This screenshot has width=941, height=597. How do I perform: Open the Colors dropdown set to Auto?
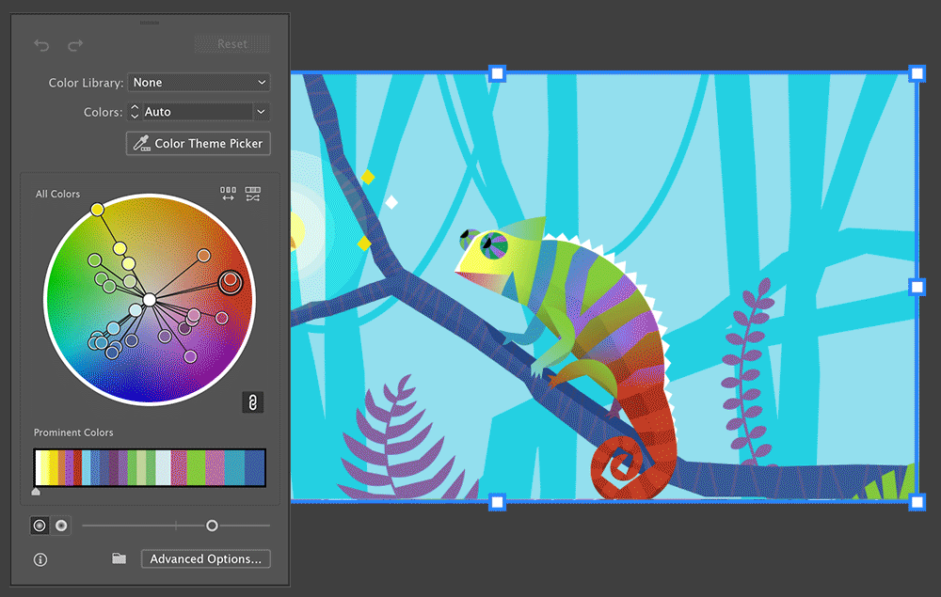click(x=198, y=111)
